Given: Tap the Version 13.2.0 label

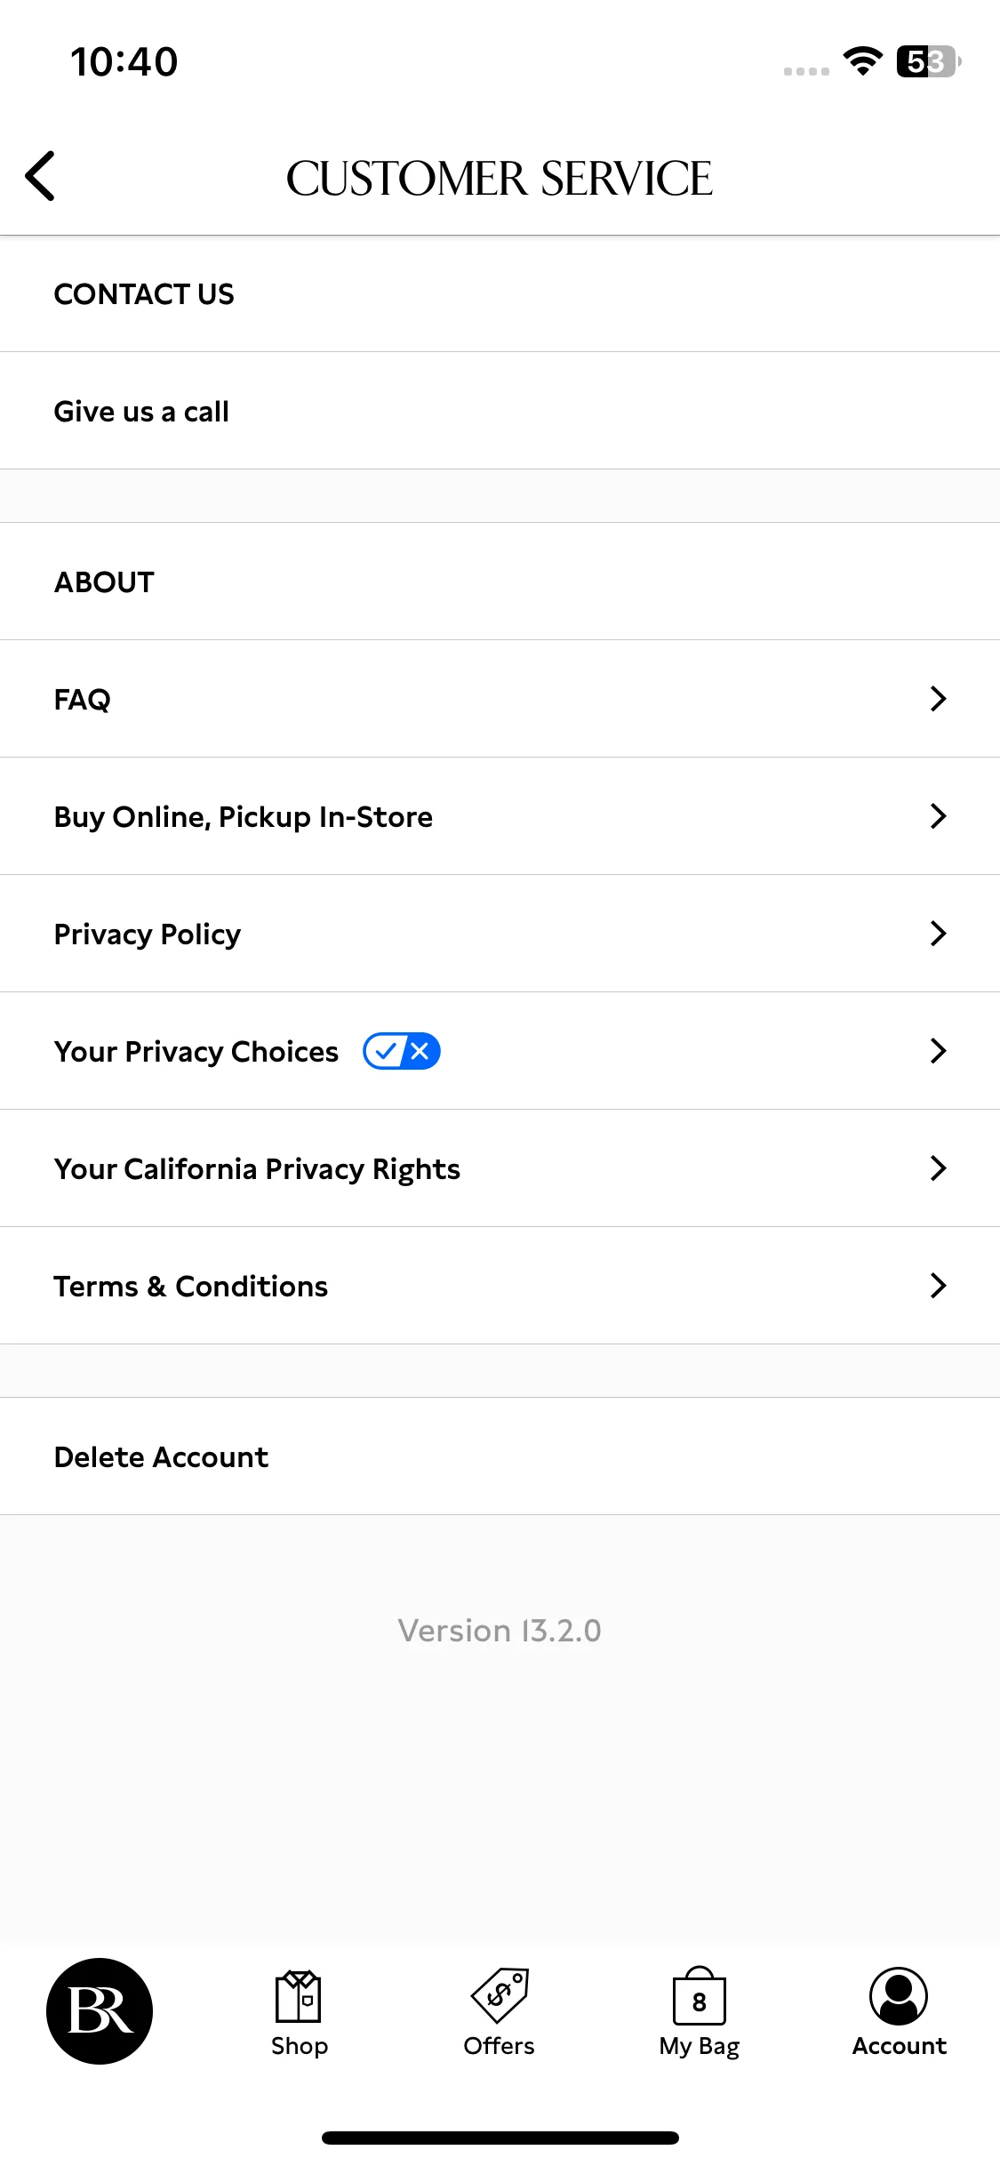Looking at the screenshot, I should pyautogui.click(x=500, y=1631).
